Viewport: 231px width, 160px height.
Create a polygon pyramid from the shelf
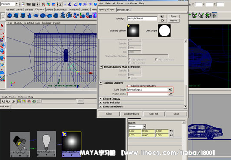coord(49,15)
